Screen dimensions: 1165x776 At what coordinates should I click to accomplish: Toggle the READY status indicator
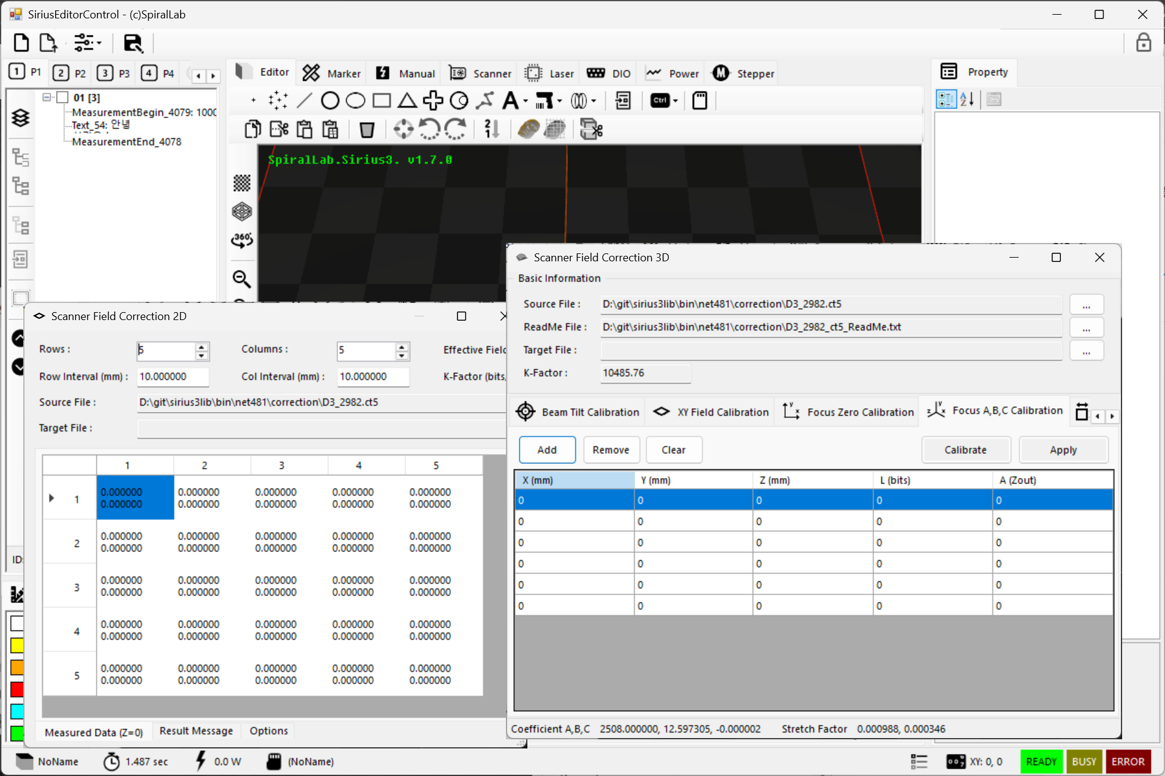[x=1041, y=761]
